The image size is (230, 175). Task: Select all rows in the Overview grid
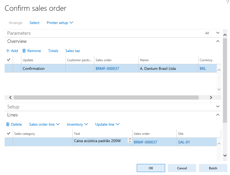tap(8, 60)
